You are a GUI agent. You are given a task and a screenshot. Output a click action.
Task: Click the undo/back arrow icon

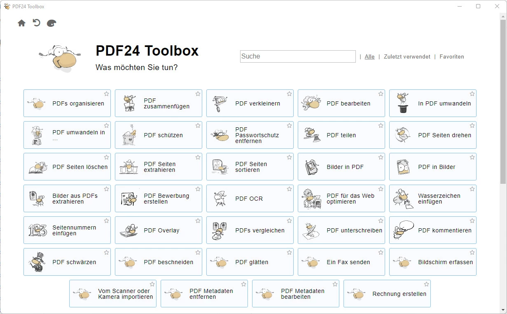(37, 23)
